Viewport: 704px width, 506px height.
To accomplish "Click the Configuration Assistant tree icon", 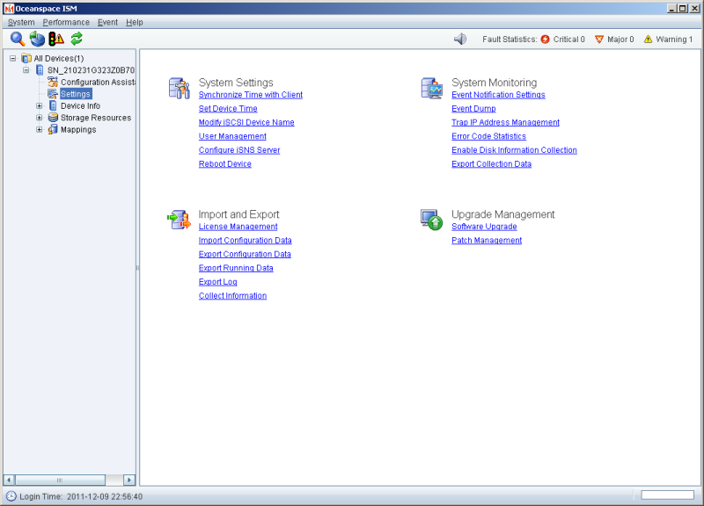I will (x=53, y=82).
